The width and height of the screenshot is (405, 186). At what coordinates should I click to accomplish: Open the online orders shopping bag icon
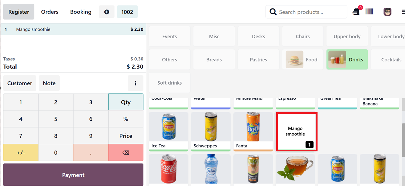356,12
